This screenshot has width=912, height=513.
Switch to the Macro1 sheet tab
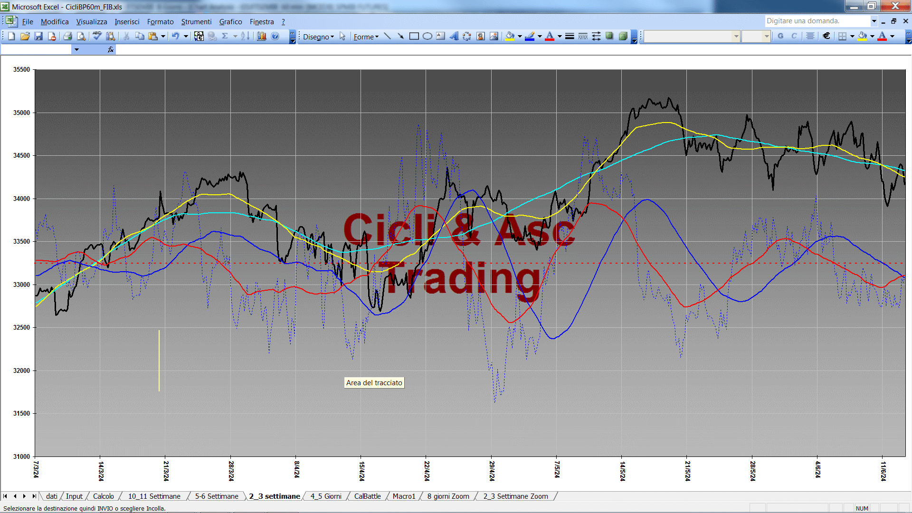(404, 496)
